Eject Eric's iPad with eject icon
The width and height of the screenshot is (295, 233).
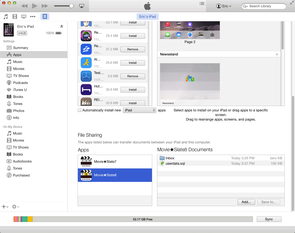point(61,26)
